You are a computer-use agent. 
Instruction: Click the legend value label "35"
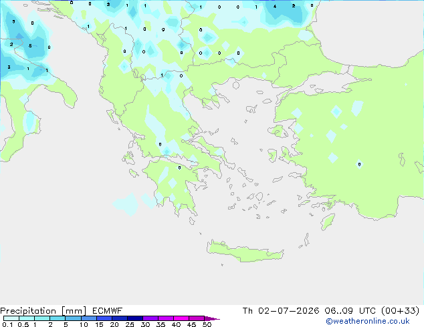click(161, 324)
